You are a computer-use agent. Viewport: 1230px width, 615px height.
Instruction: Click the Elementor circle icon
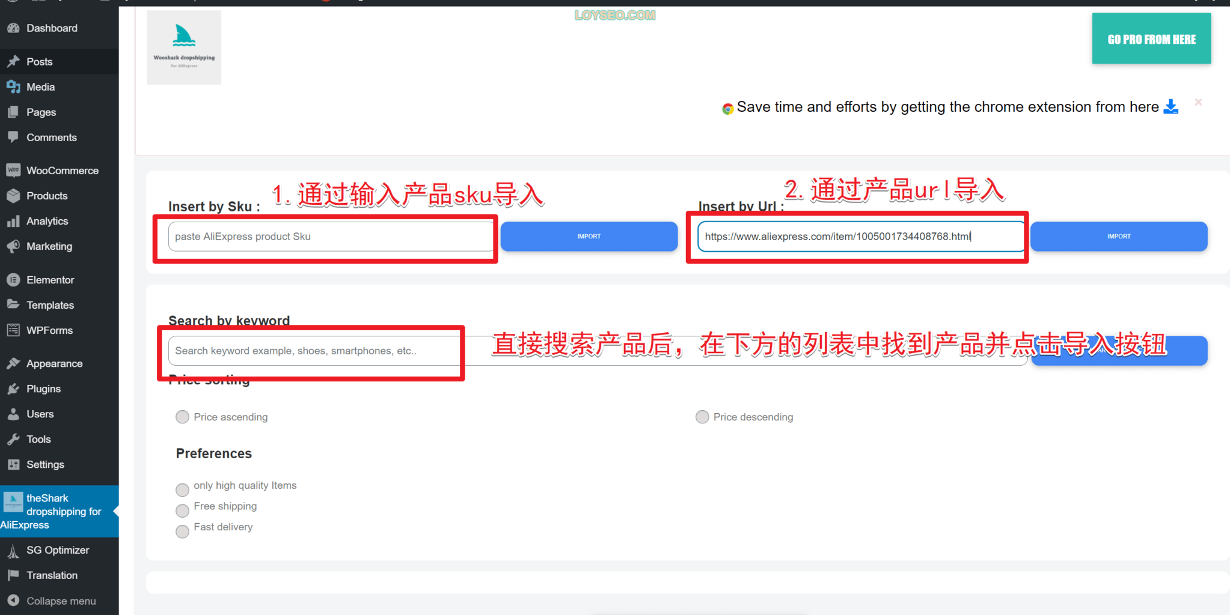pos(13,280)
